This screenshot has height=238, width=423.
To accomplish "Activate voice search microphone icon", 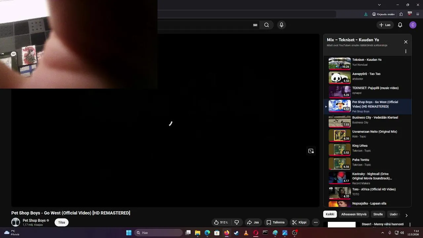I will click(282, 25).
